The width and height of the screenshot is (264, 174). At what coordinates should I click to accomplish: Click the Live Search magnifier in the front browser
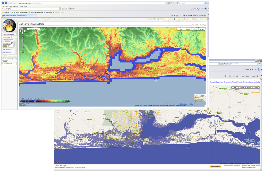(206, 3)
